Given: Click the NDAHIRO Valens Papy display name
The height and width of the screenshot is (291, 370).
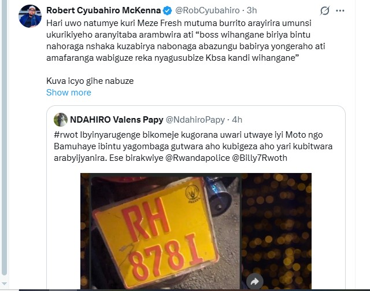Looking at the screenshot, I should [117, 120].
